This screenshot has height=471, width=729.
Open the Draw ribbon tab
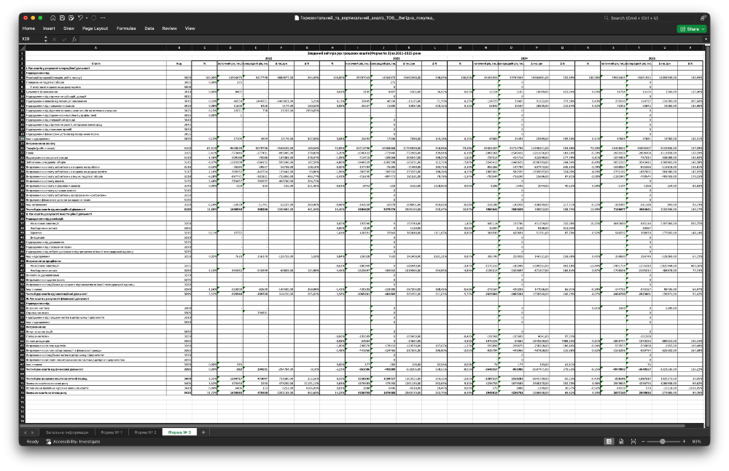[69, 28]
